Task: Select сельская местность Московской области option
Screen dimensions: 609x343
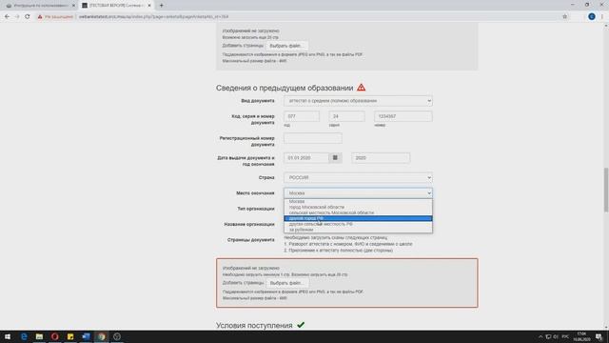Action: coord(358,212)
